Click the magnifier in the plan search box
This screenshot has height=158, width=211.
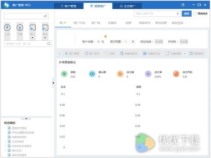tap(49, 43)
